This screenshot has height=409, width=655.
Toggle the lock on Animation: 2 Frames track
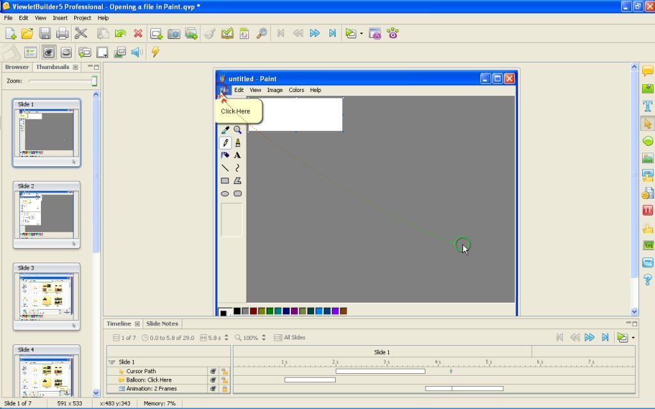click(225, 389)
